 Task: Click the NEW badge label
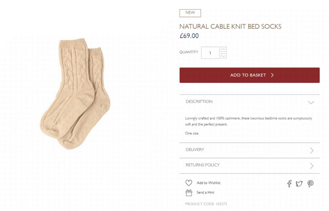tap(190, 13)
